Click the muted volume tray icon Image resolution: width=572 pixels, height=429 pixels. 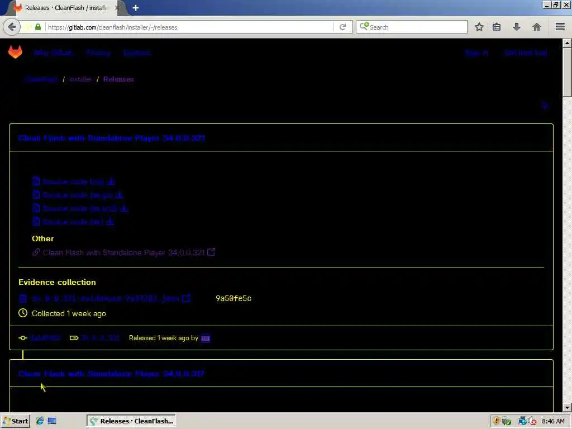(532, 421)
